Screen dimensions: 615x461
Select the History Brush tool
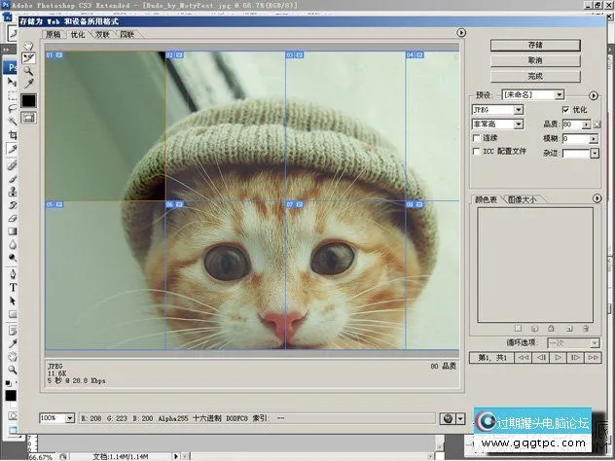[12, 205]
